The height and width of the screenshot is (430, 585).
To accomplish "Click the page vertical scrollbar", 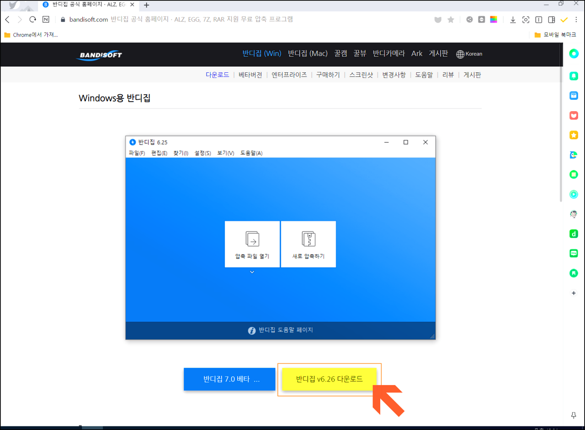I will pos(561,124).
